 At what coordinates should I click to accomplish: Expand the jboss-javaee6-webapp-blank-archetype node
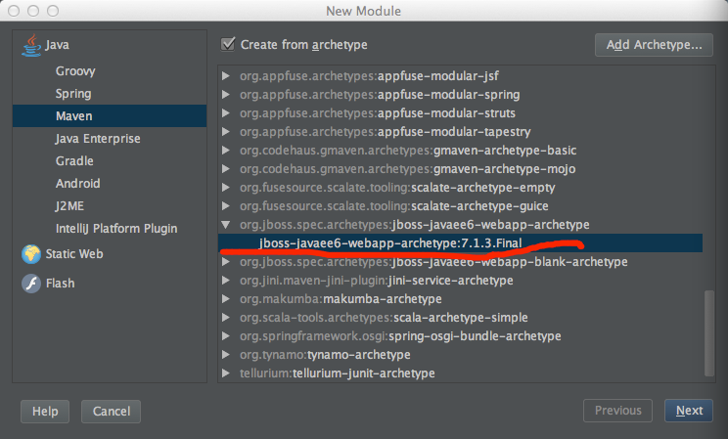pyautogui.click(x=226, y=262)
